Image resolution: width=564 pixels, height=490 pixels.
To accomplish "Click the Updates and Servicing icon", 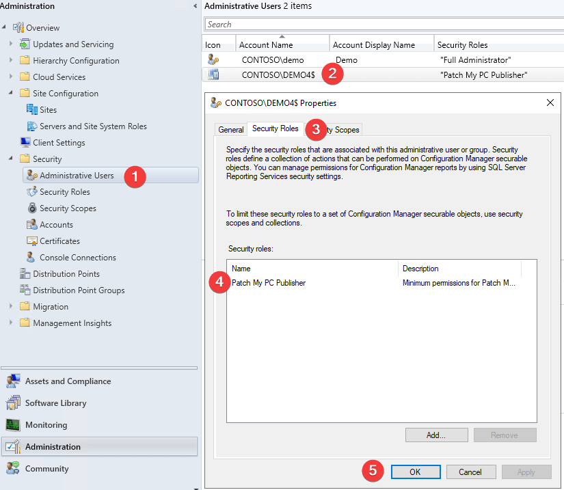I will 25,44.
